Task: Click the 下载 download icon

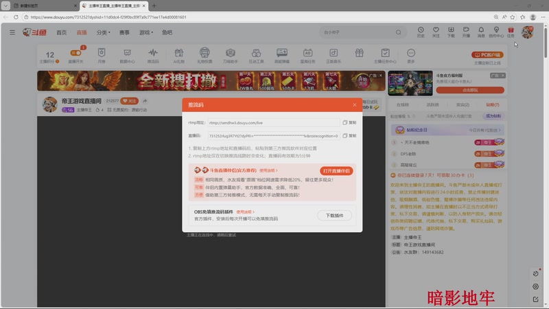Action: (x=451, y=32)
